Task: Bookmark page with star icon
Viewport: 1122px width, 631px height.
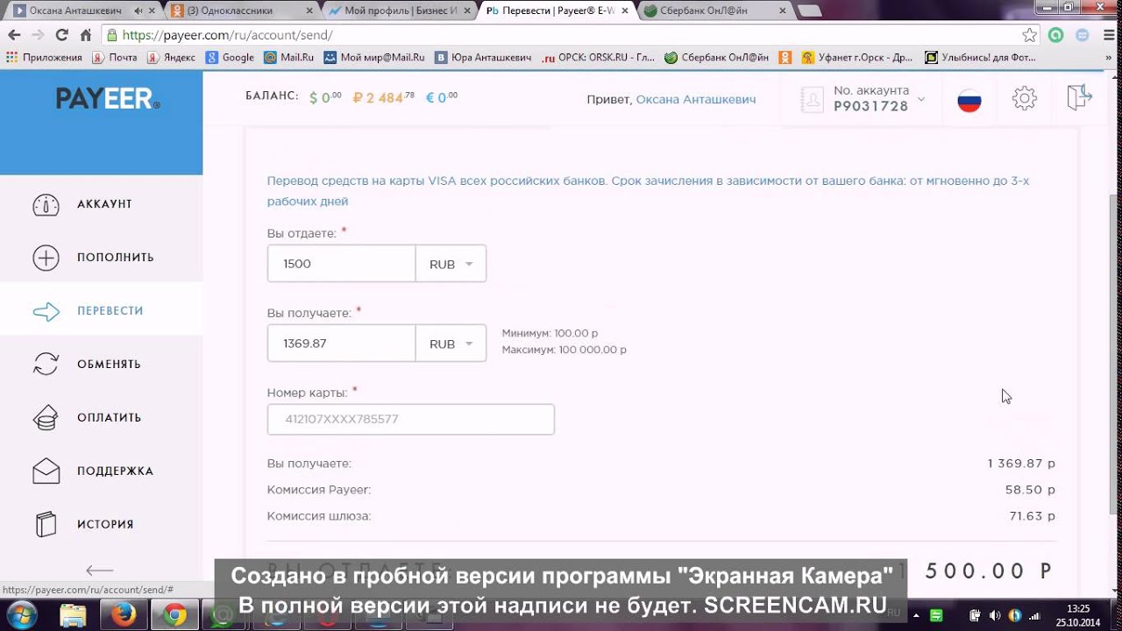Action: tap(1029, 35)
